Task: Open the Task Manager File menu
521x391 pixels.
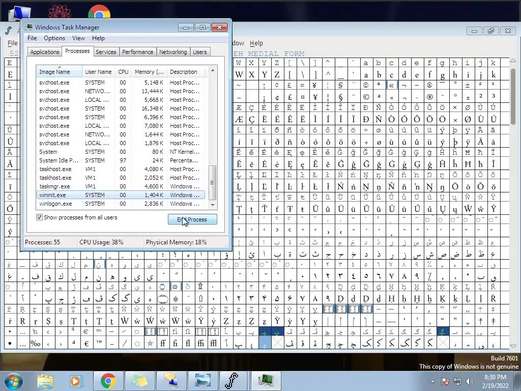Action: (32, 38)
